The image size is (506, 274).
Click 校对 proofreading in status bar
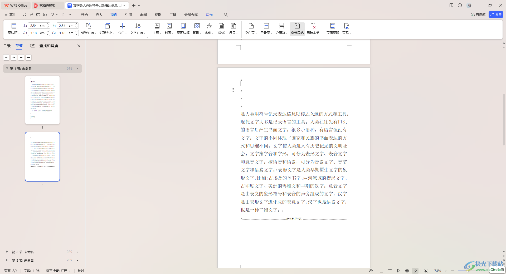click(81, 271)
